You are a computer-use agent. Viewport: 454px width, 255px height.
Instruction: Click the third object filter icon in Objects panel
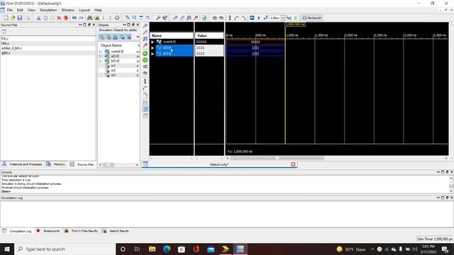point(115,37)
